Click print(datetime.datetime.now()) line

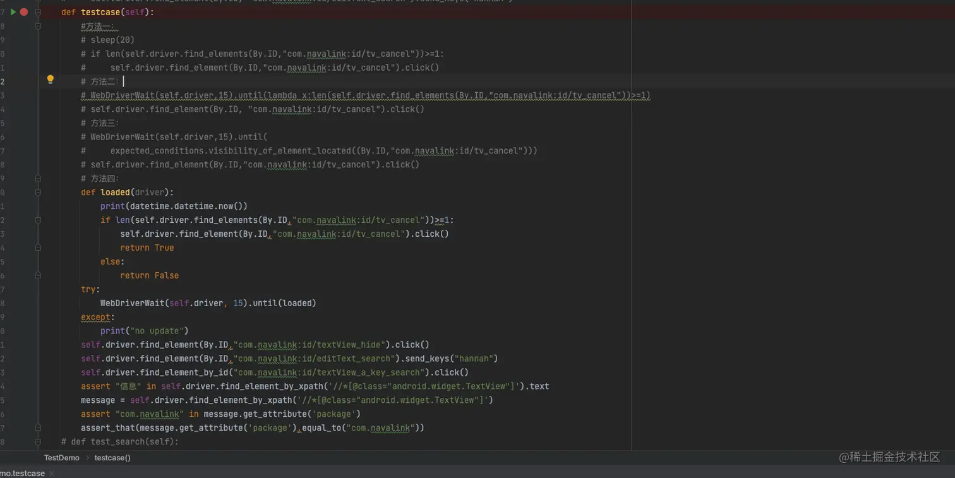174,206
